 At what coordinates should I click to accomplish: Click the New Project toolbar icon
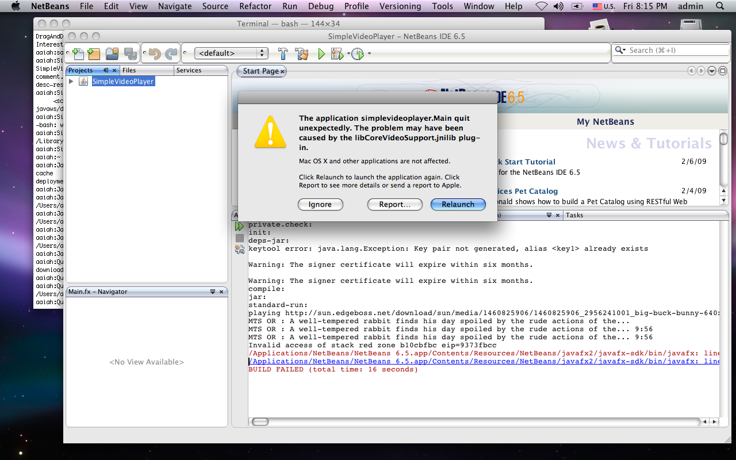(x=94, y=53)
